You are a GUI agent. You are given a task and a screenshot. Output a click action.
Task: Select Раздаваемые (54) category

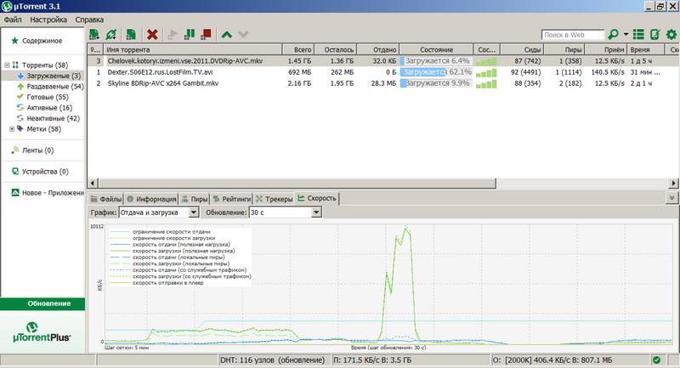(55, 86)
